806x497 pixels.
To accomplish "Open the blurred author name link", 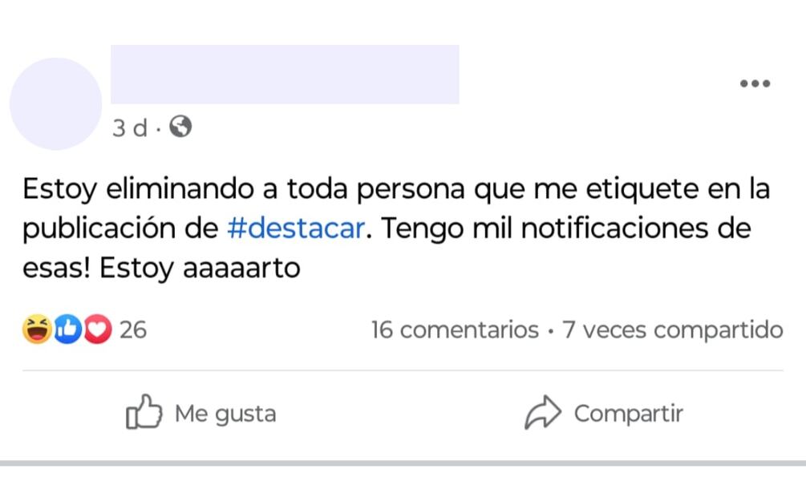I will click(x=285, y=75).
